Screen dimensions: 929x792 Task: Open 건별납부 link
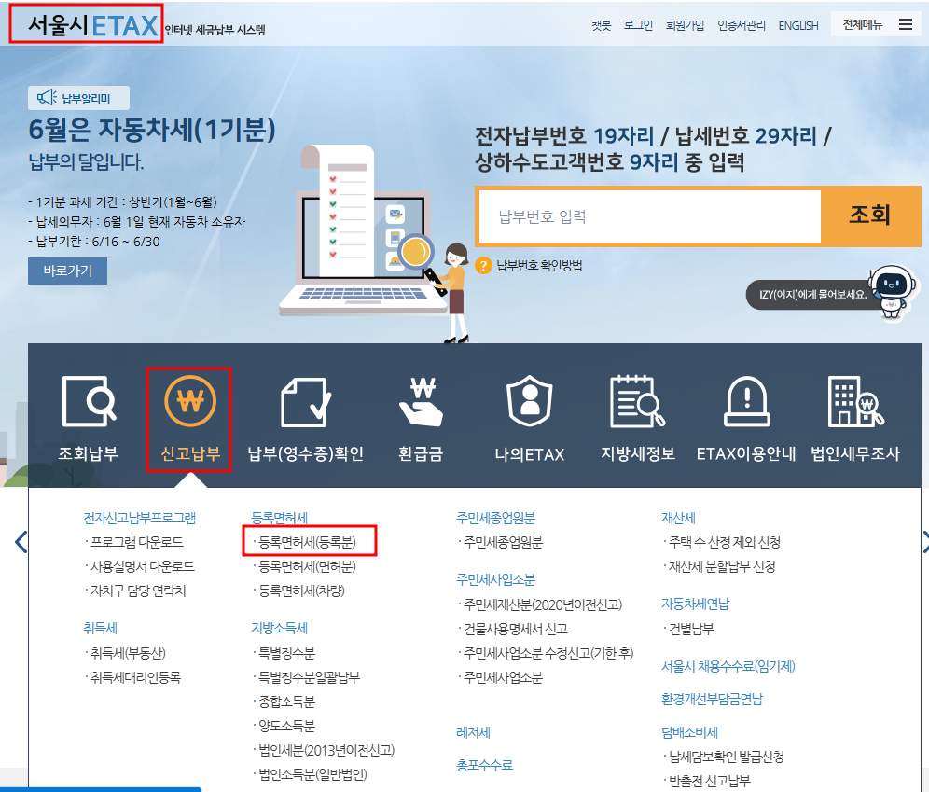[691, 629]
